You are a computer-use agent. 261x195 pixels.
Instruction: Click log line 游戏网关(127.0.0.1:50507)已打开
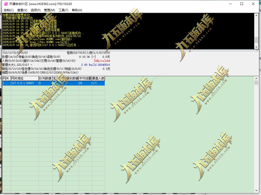[x=41, y=45]
